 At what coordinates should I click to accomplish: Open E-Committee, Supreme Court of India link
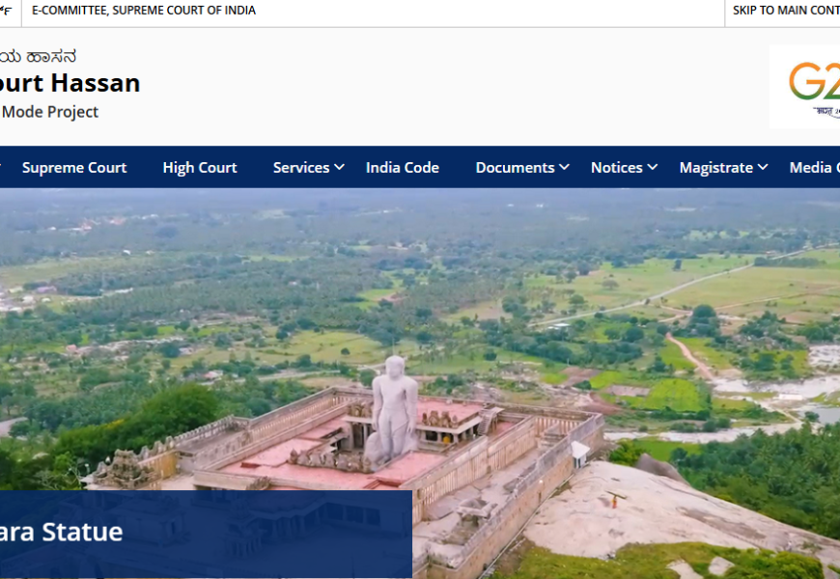point(144,11)
